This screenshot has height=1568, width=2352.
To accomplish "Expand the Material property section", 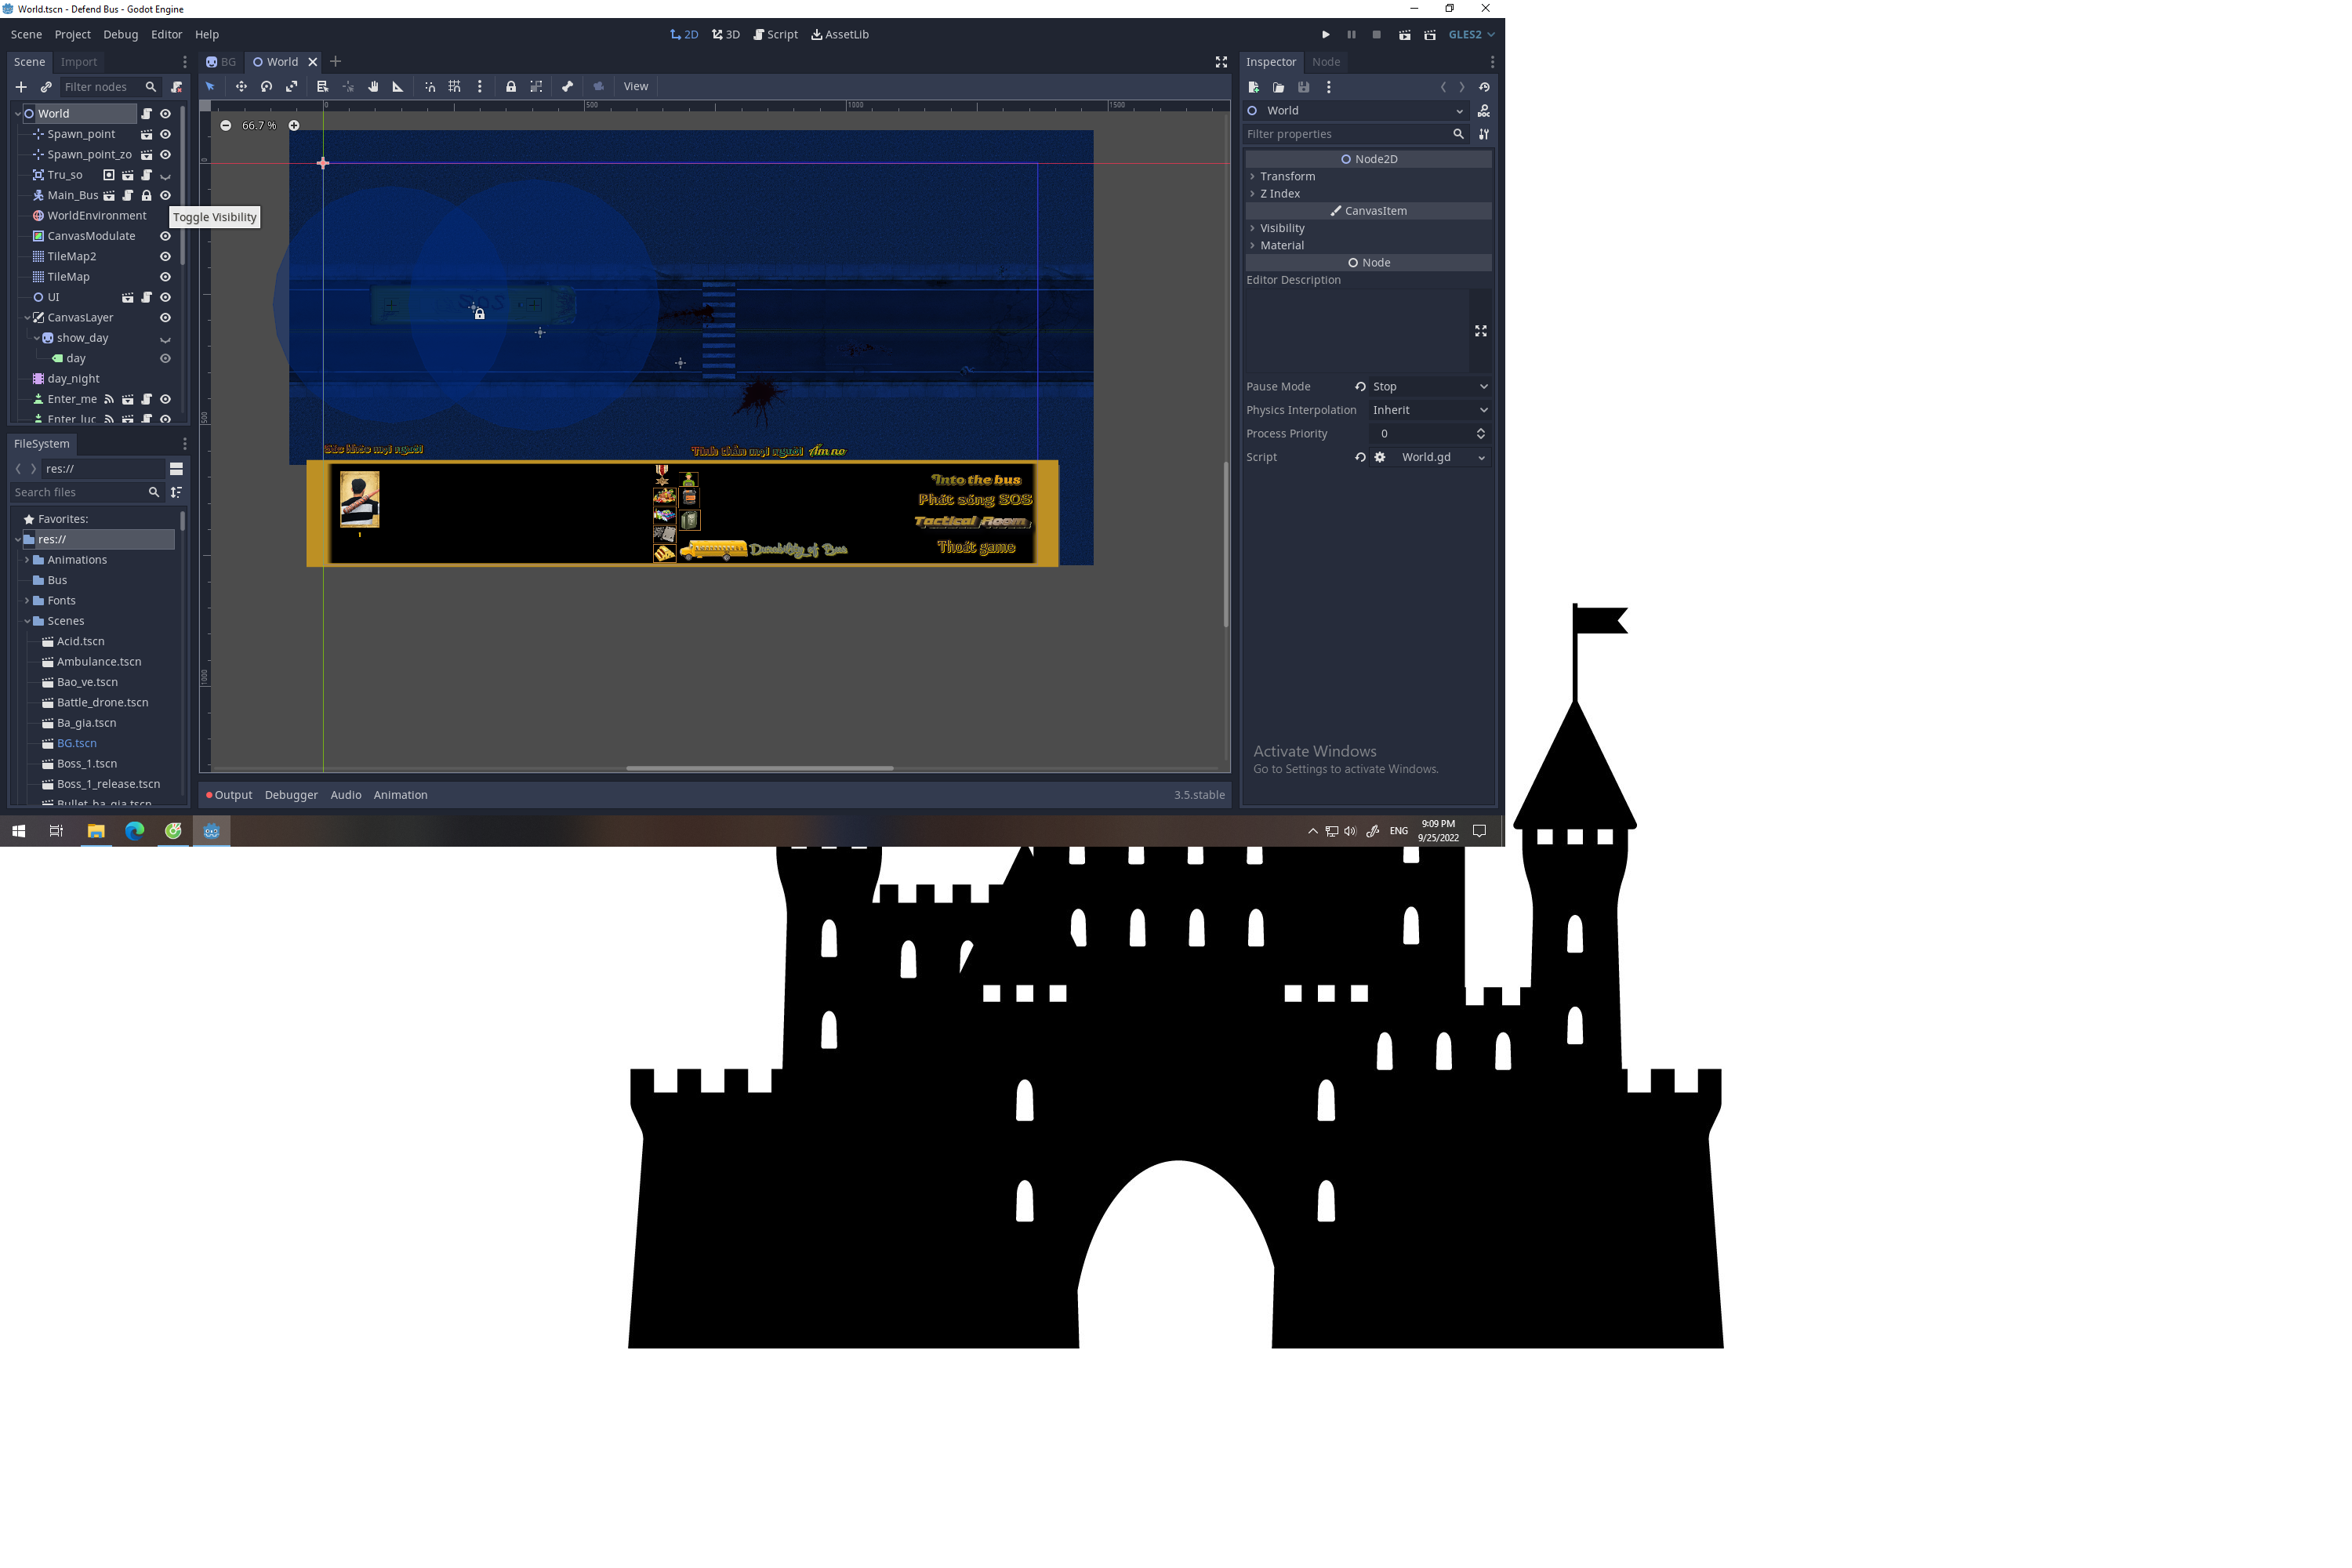I will [x=1281, y=245].
